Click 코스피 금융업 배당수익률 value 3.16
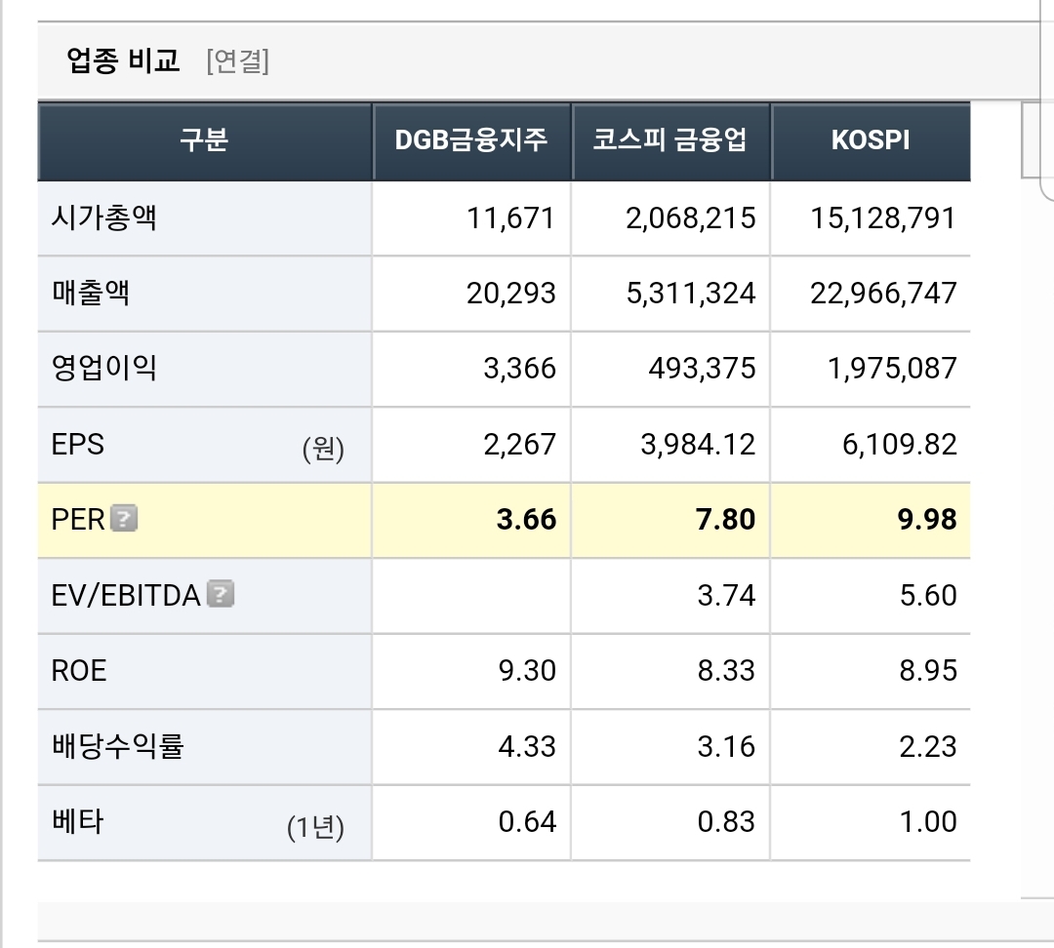 [x=726, y=747]
